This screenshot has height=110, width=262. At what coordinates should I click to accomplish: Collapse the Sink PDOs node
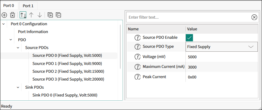[18, 87]
